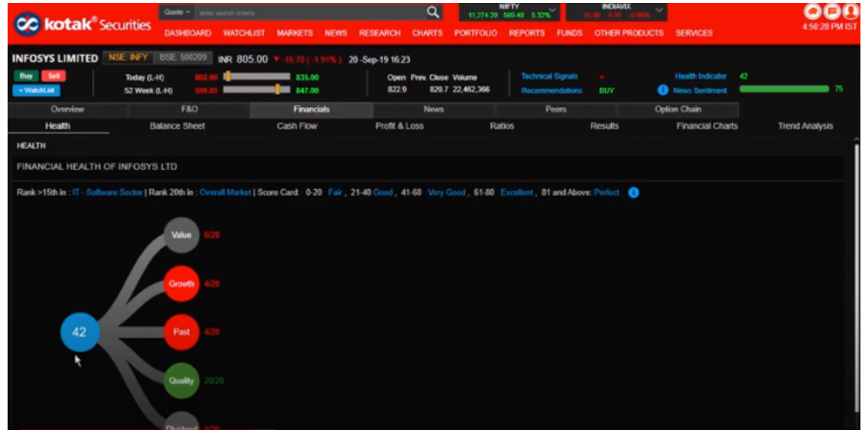The width and height of the screenshot is (865, 433).
Task: Click the info icon after Perfect score
Action: click(x=634, y=193)
